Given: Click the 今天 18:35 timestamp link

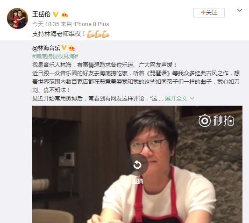Looking at the screenshot, I should click(x=46, y=24).
